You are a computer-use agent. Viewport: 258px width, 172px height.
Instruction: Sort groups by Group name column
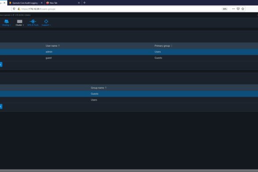coord(98,88)
